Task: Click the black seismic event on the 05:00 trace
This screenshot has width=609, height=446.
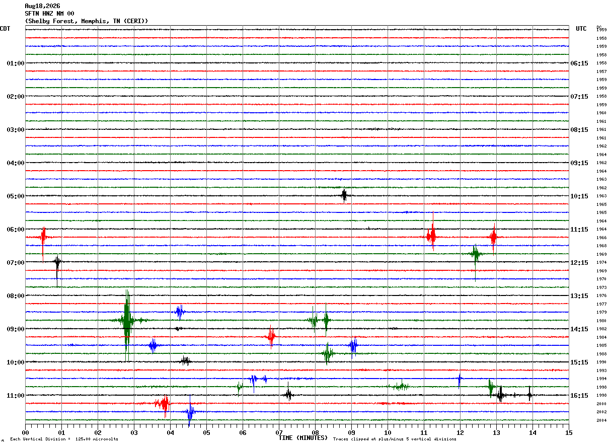Action: click(x=344, y=195)
